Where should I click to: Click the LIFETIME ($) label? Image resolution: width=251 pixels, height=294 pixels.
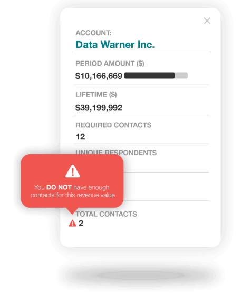[96, 94]
